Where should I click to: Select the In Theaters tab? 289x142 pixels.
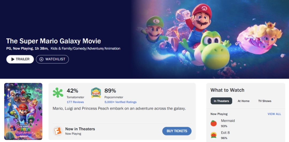[221, 101]
